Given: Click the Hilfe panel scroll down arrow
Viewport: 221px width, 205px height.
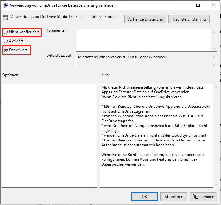Looking at the screenshot, I should [x=216, y=185].
